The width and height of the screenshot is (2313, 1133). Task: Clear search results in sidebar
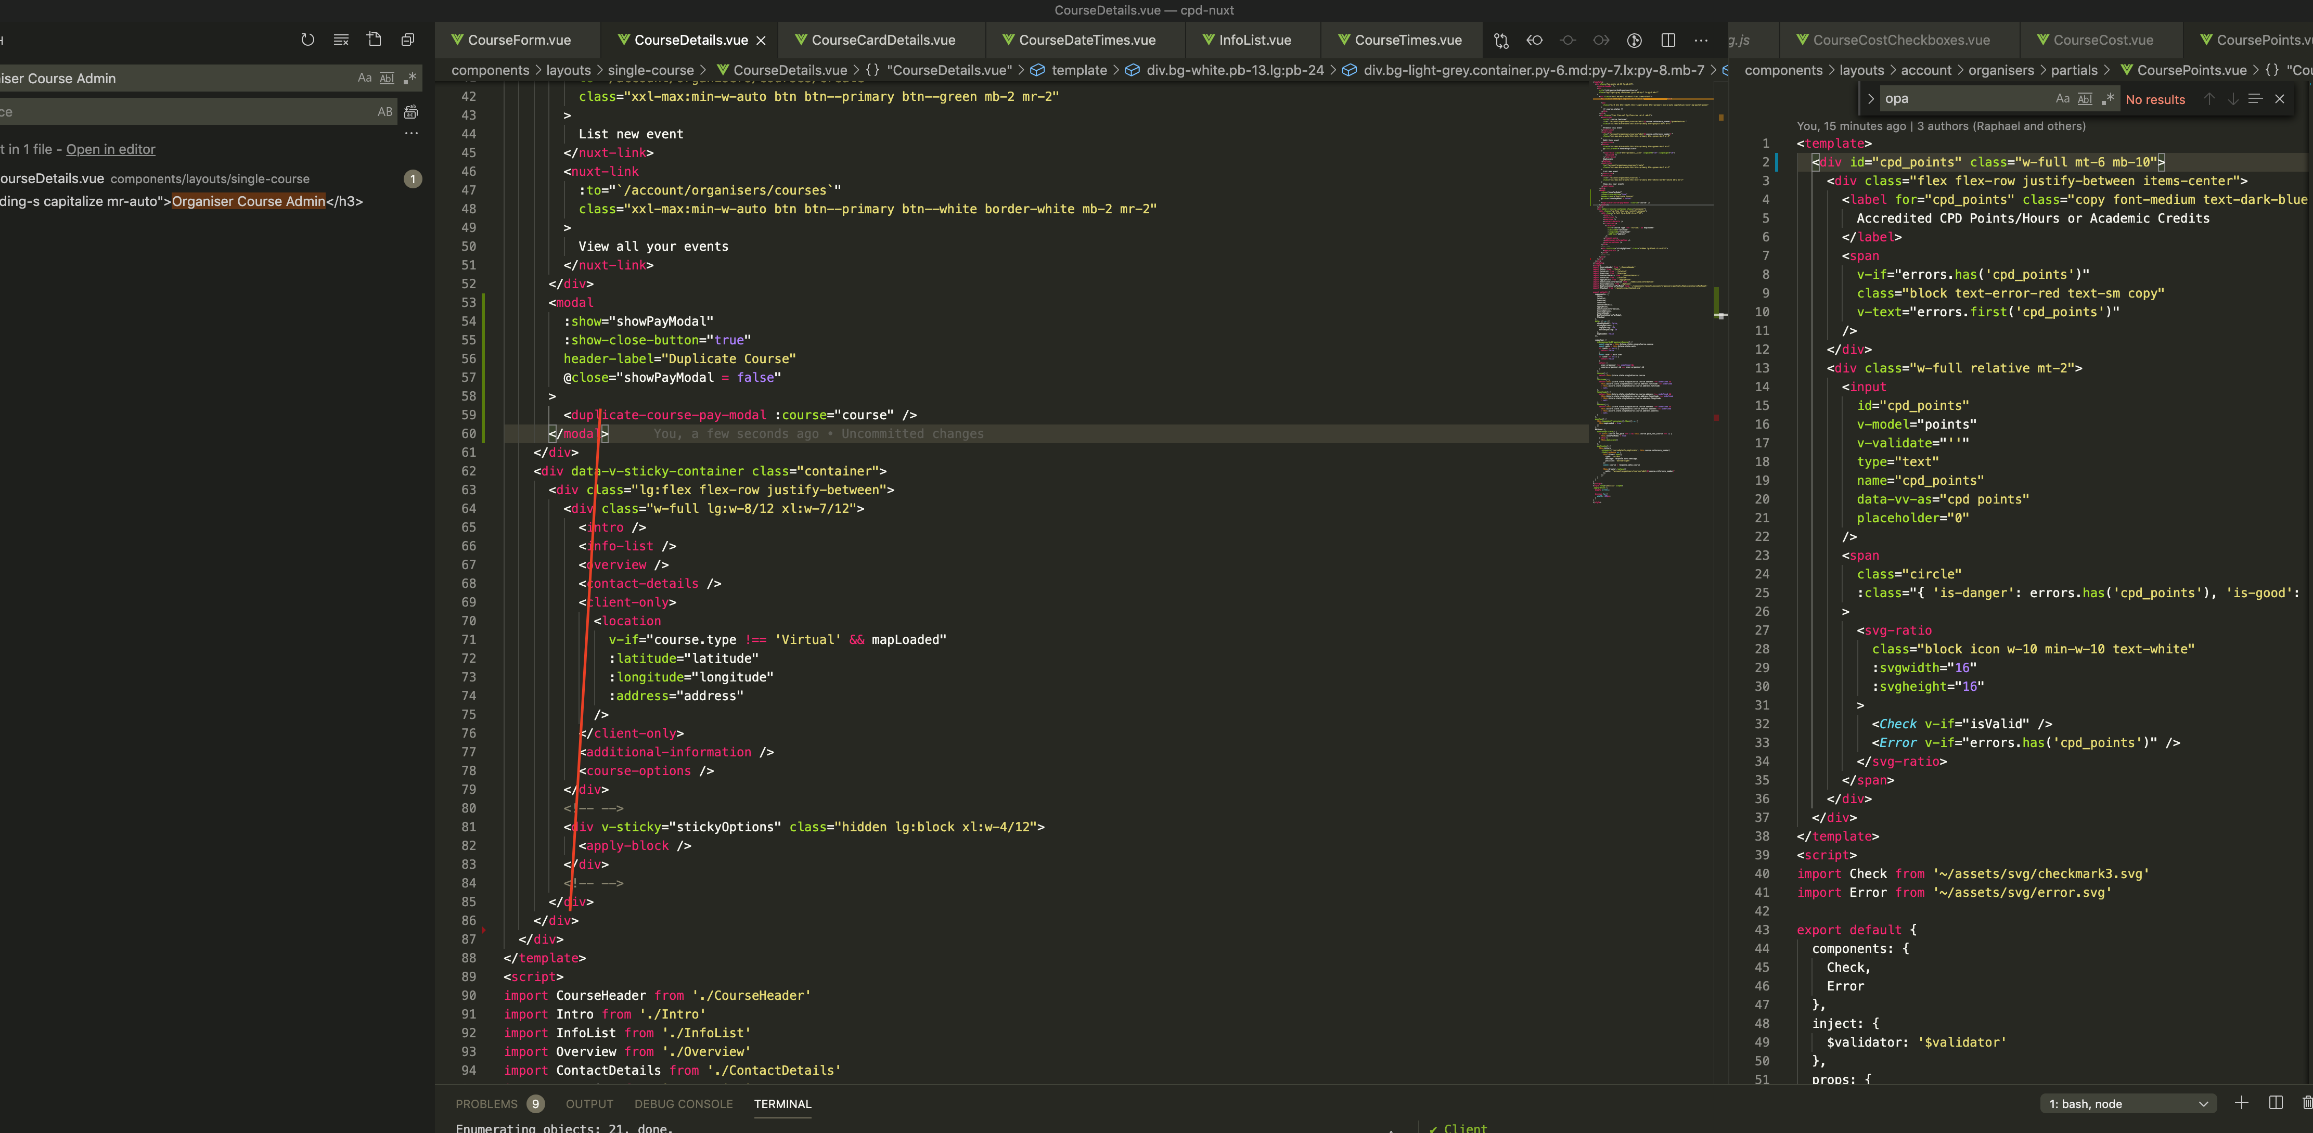point(341,40)
